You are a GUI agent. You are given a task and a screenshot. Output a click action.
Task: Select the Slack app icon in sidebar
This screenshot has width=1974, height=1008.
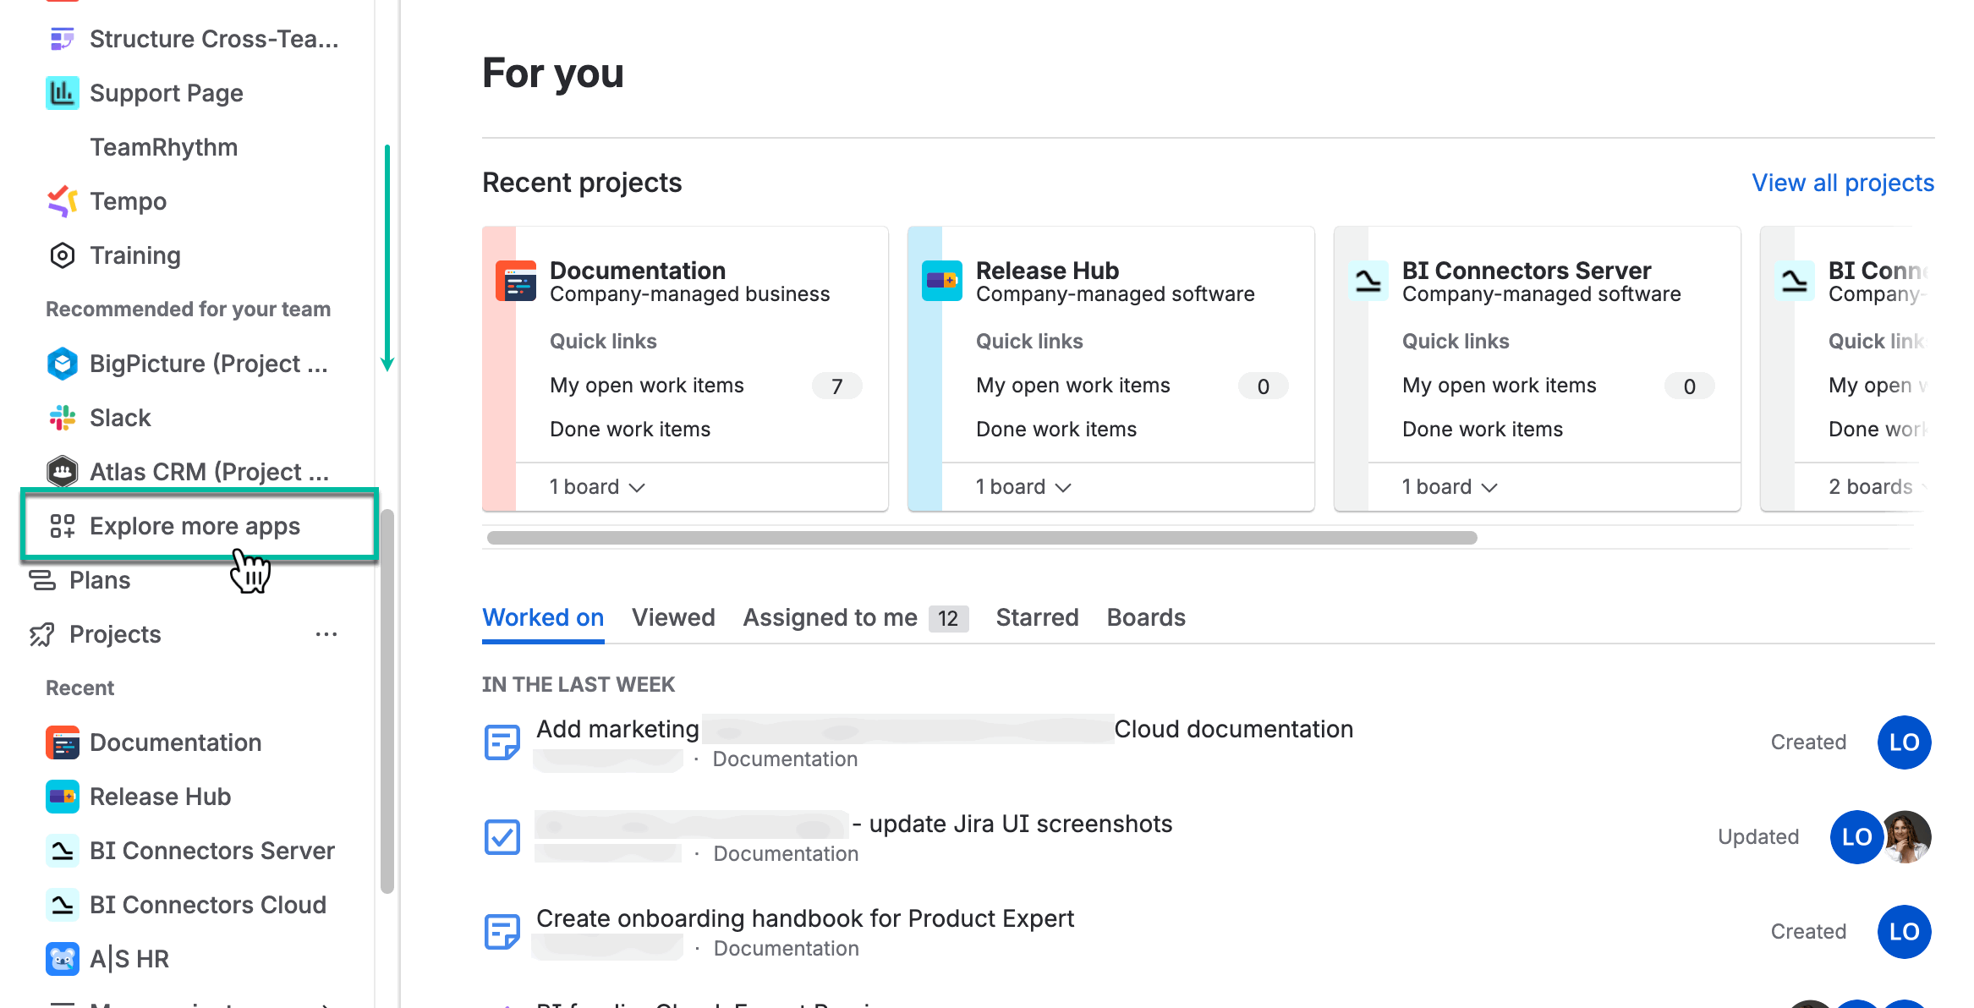pos(62,417)
